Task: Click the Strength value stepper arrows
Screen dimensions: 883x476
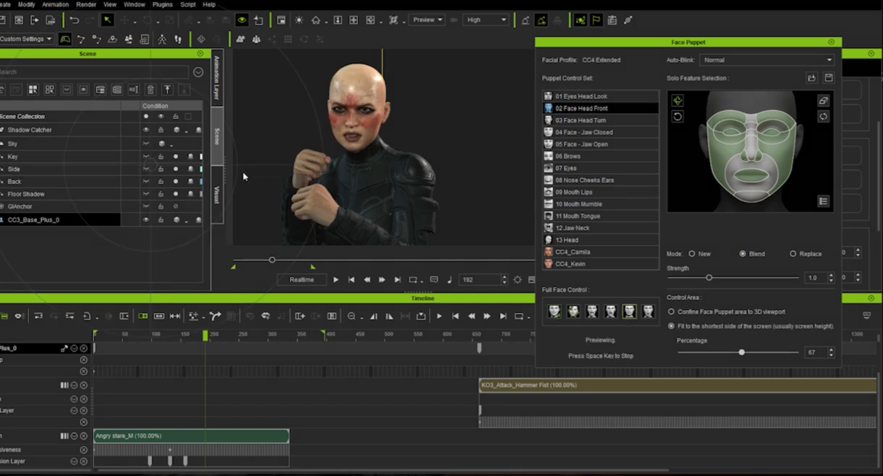Action: 831,278
